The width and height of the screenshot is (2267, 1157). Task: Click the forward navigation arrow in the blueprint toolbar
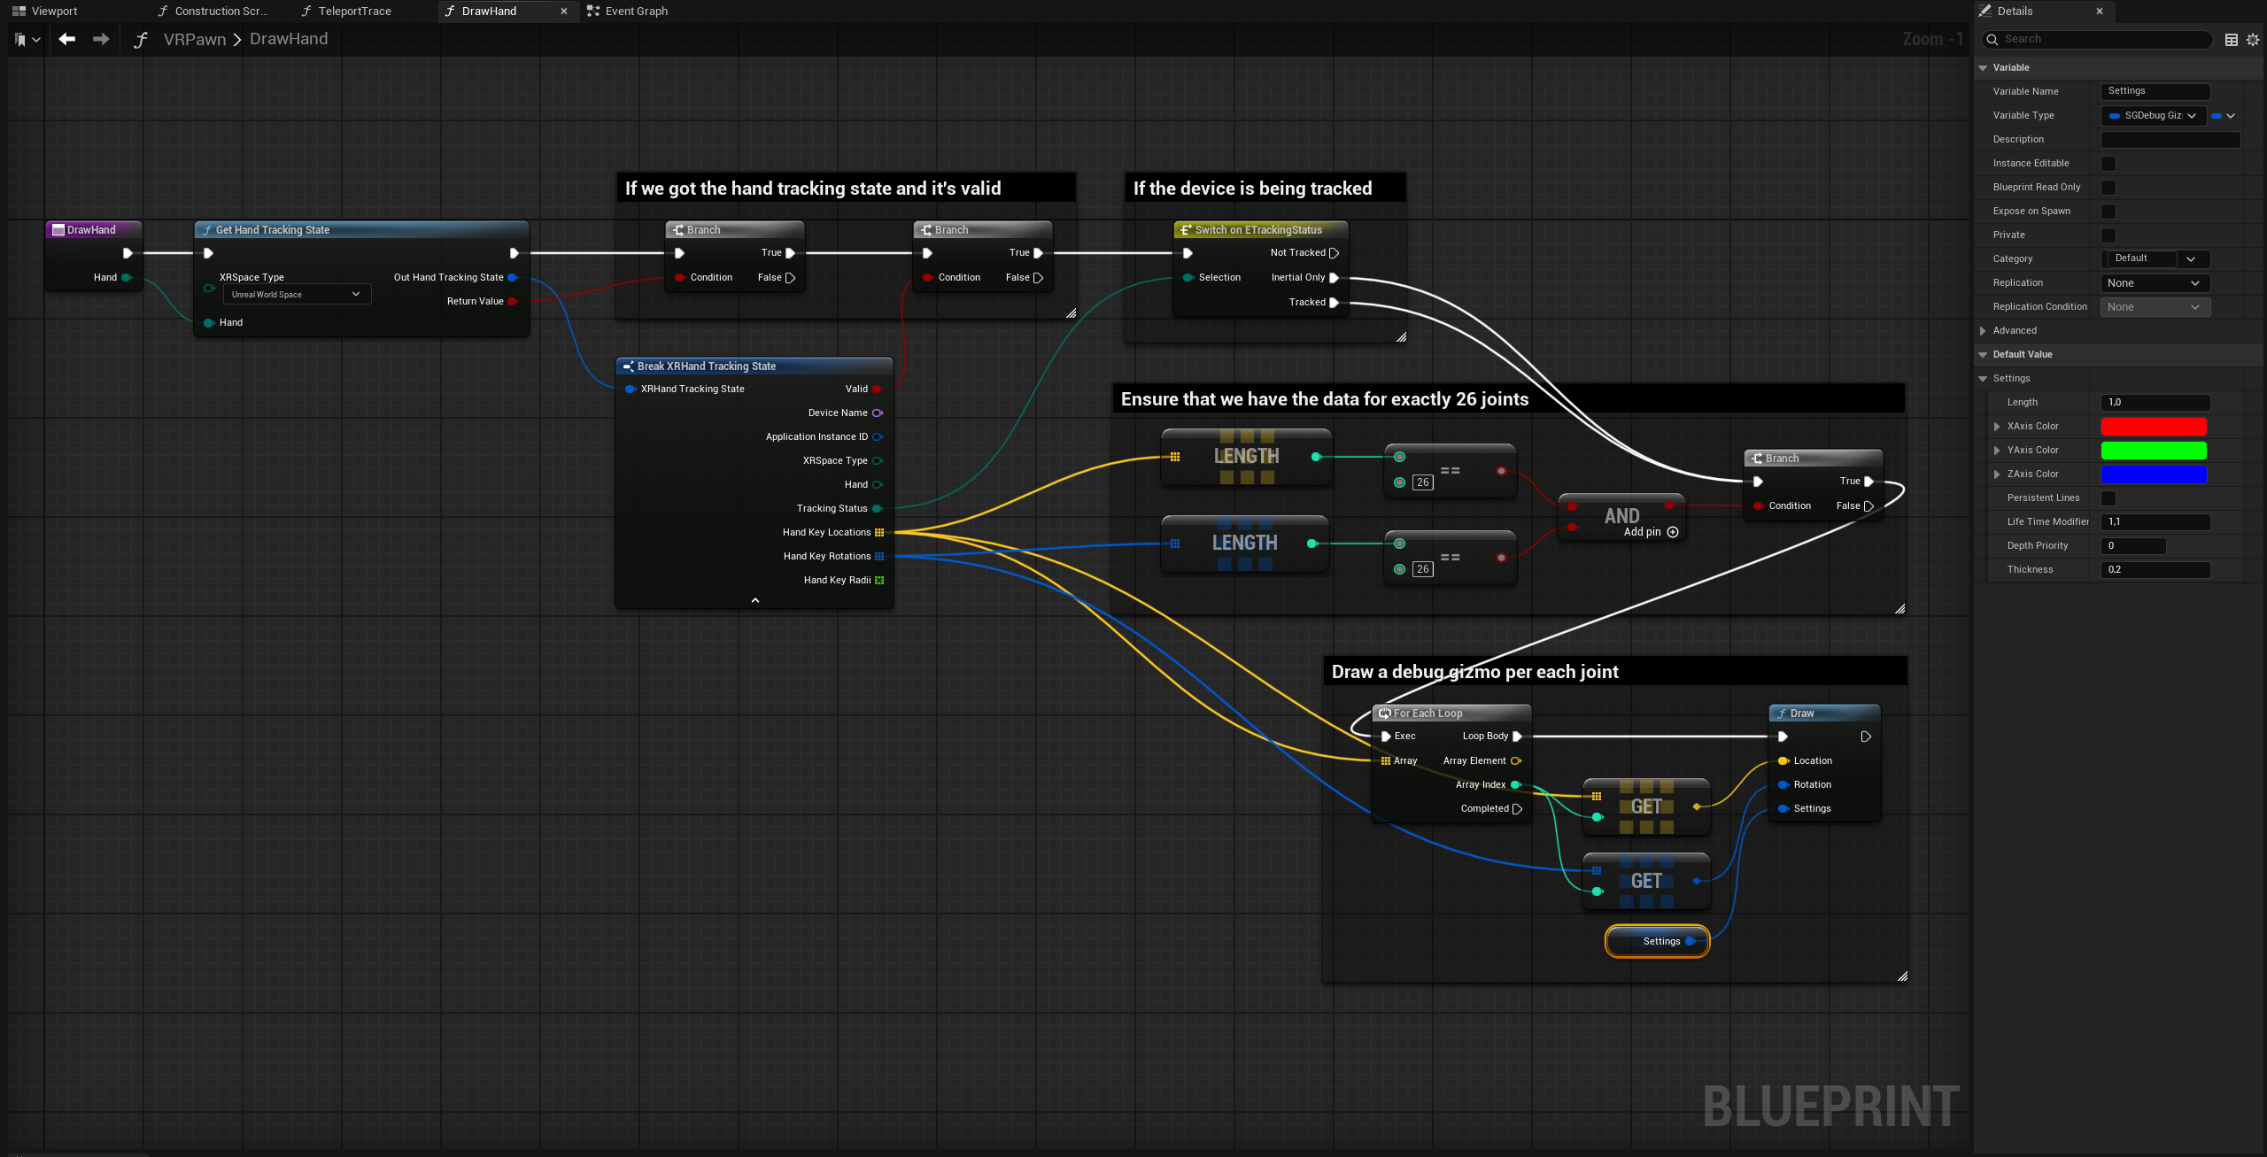coord(101,39)
